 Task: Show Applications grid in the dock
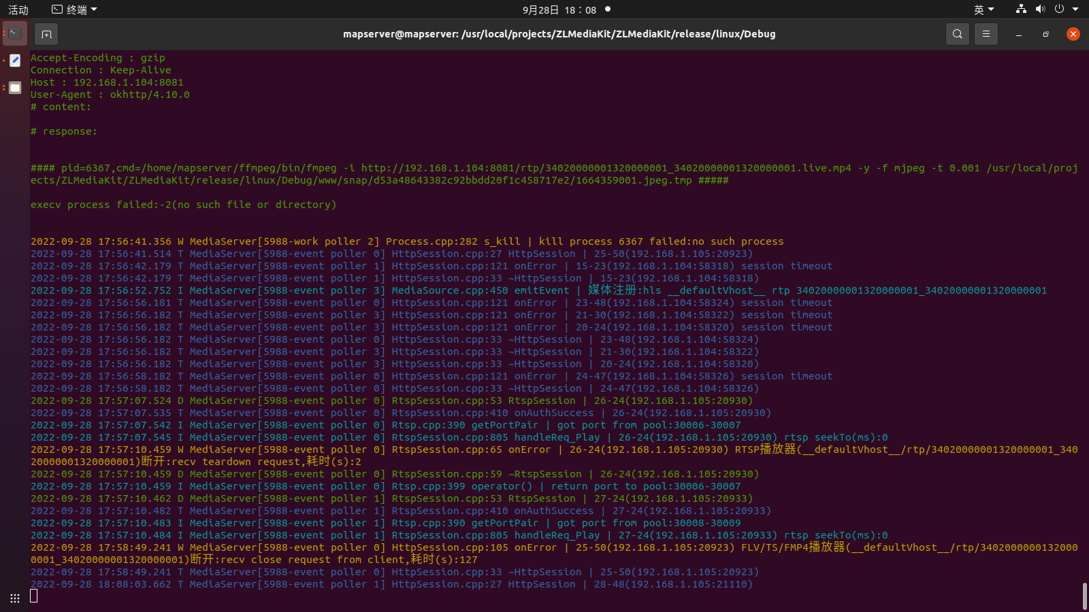15,598
